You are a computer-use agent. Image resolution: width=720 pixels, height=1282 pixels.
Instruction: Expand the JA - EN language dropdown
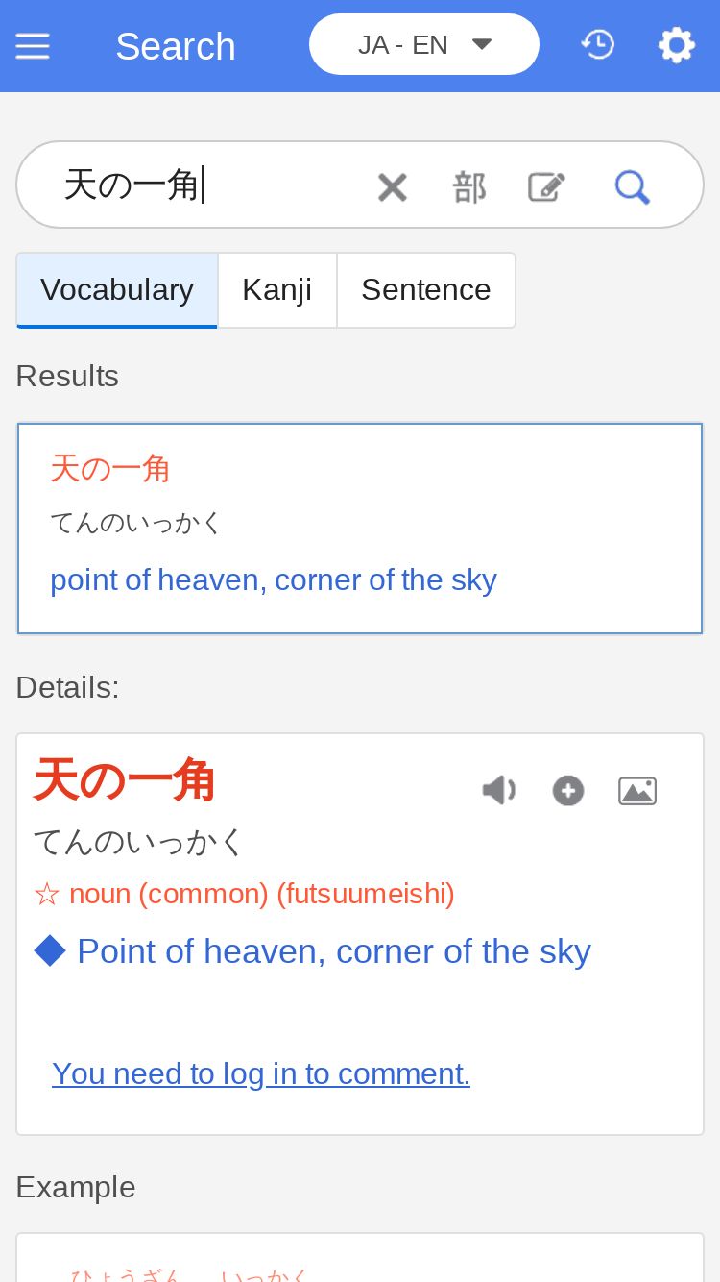pos(423,44)
